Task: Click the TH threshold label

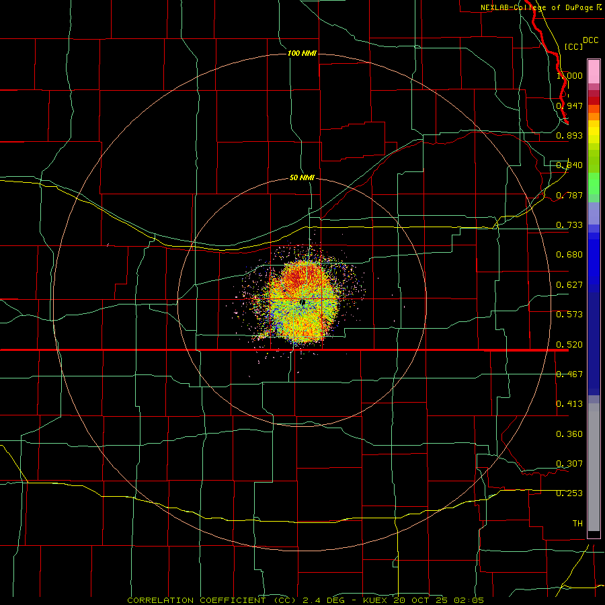Action: pos(577,523)
